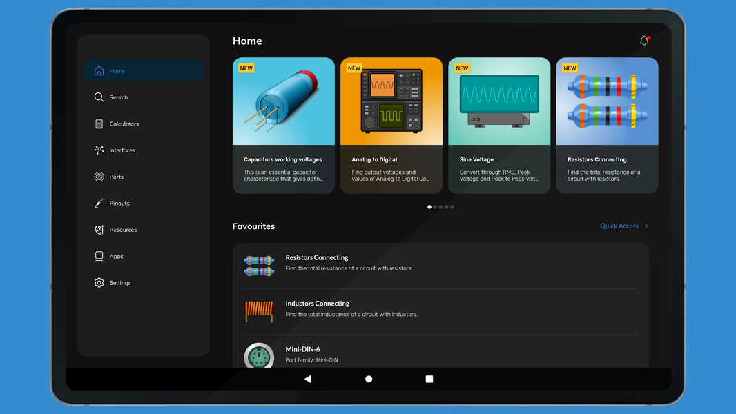The width and height of the screenshot is (736, 414).
Task: Select the Interfaces icon
Action: (x=99, y=150)
